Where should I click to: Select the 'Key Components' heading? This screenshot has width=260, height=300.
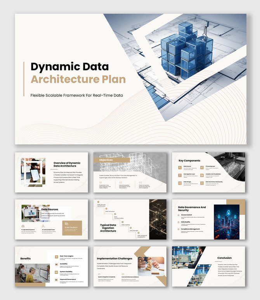[189, 161]
